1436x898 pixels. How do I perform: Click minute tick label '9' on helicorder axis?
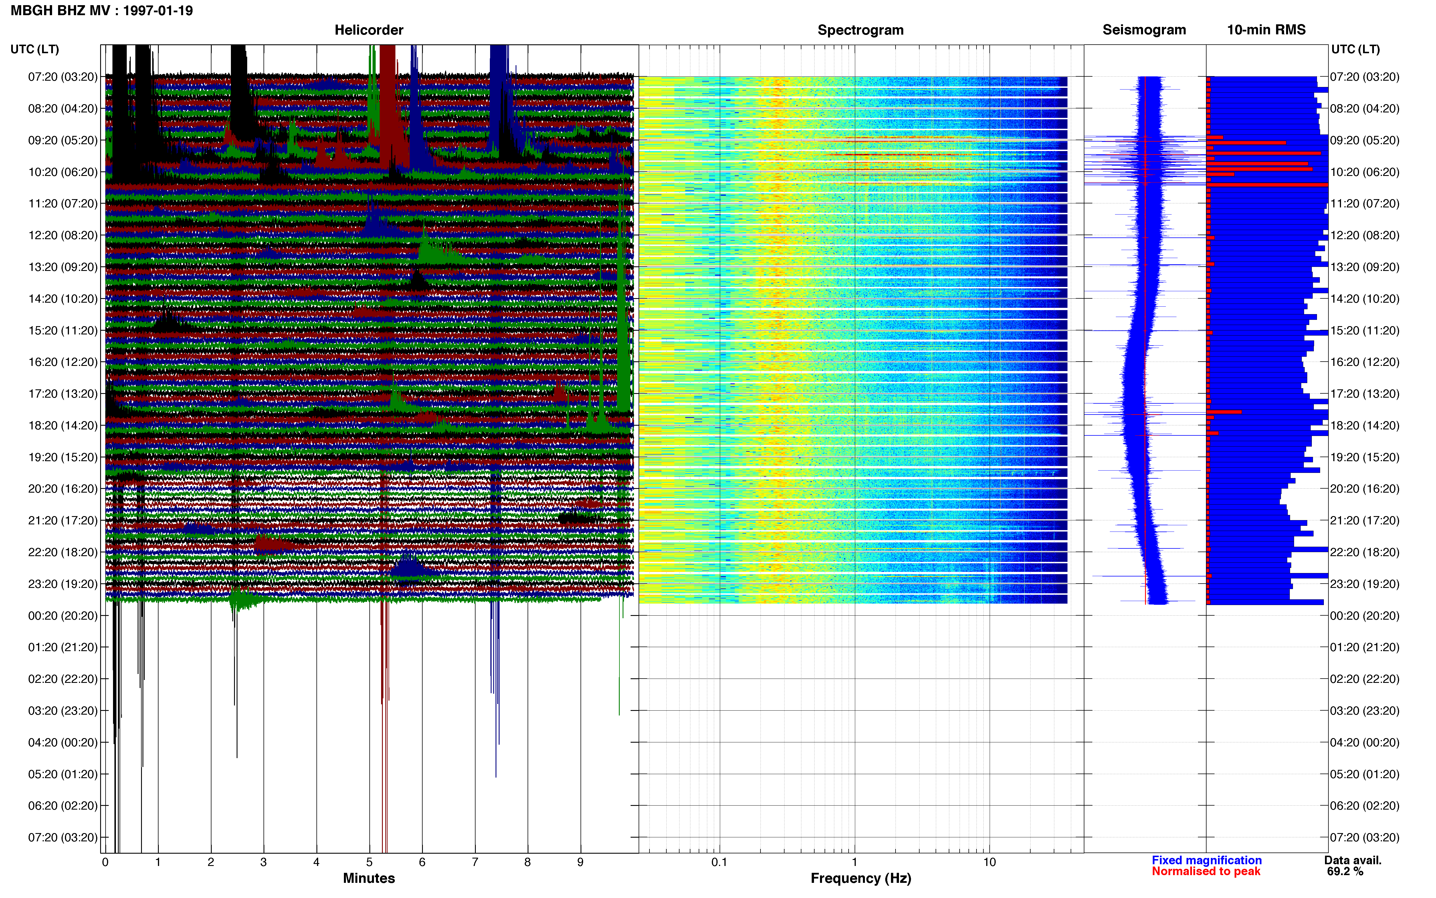point(580,862)
